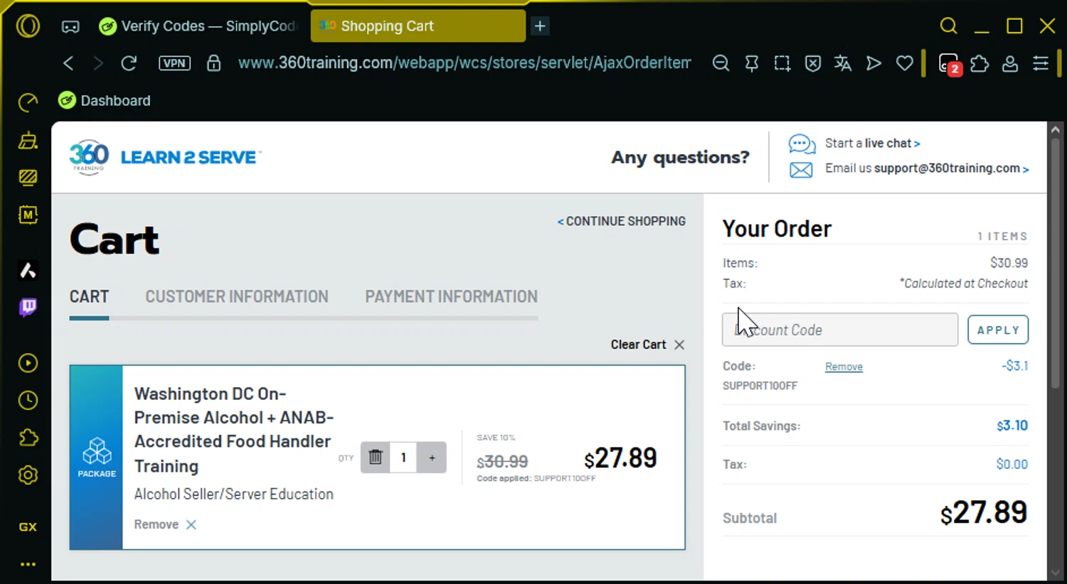Apply the discount code
Screen dimensions: 1067x584
tap(998, 330)
